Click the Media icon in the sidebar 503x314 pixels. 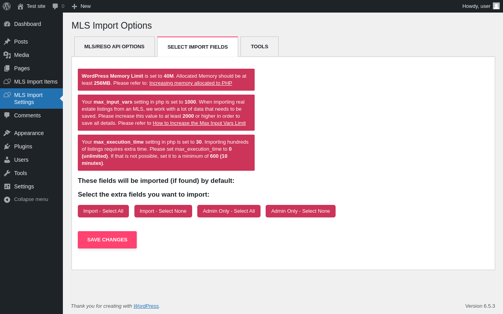coord(7,55)
